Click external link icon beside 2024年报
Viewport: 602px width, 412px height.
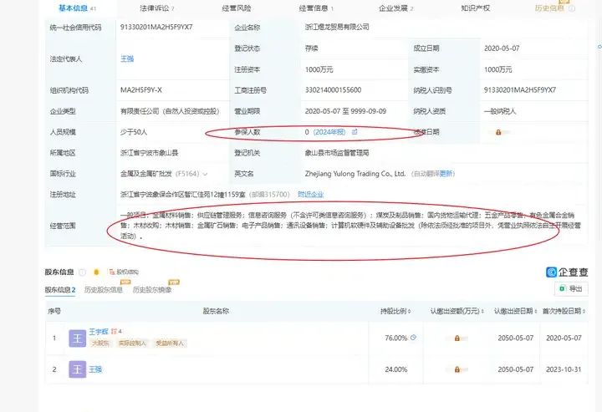355,132
